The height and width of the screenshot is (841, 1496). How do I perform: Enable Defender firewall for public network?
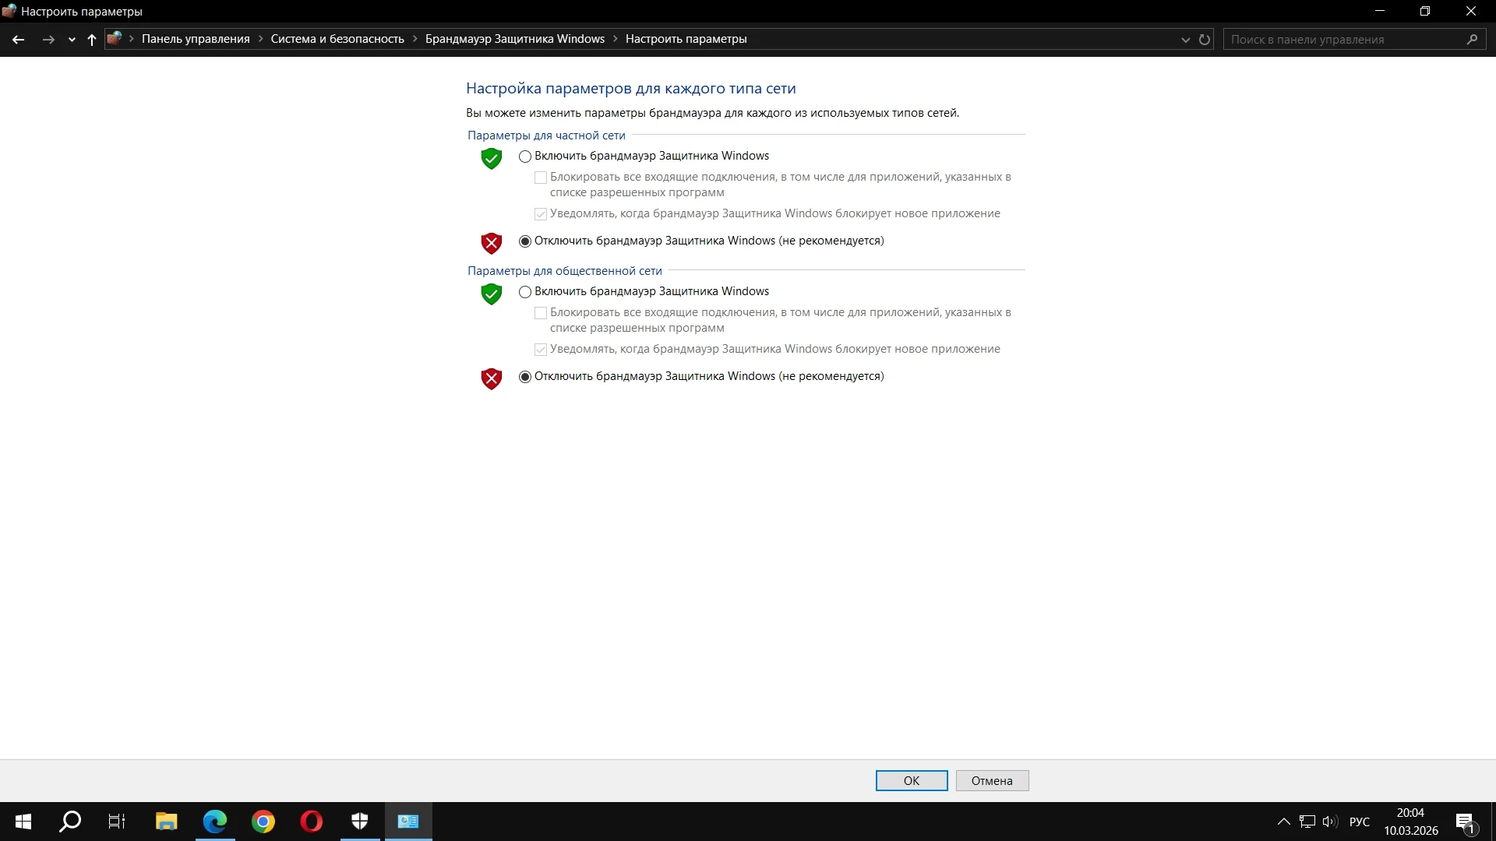click(x=525, y=292)
